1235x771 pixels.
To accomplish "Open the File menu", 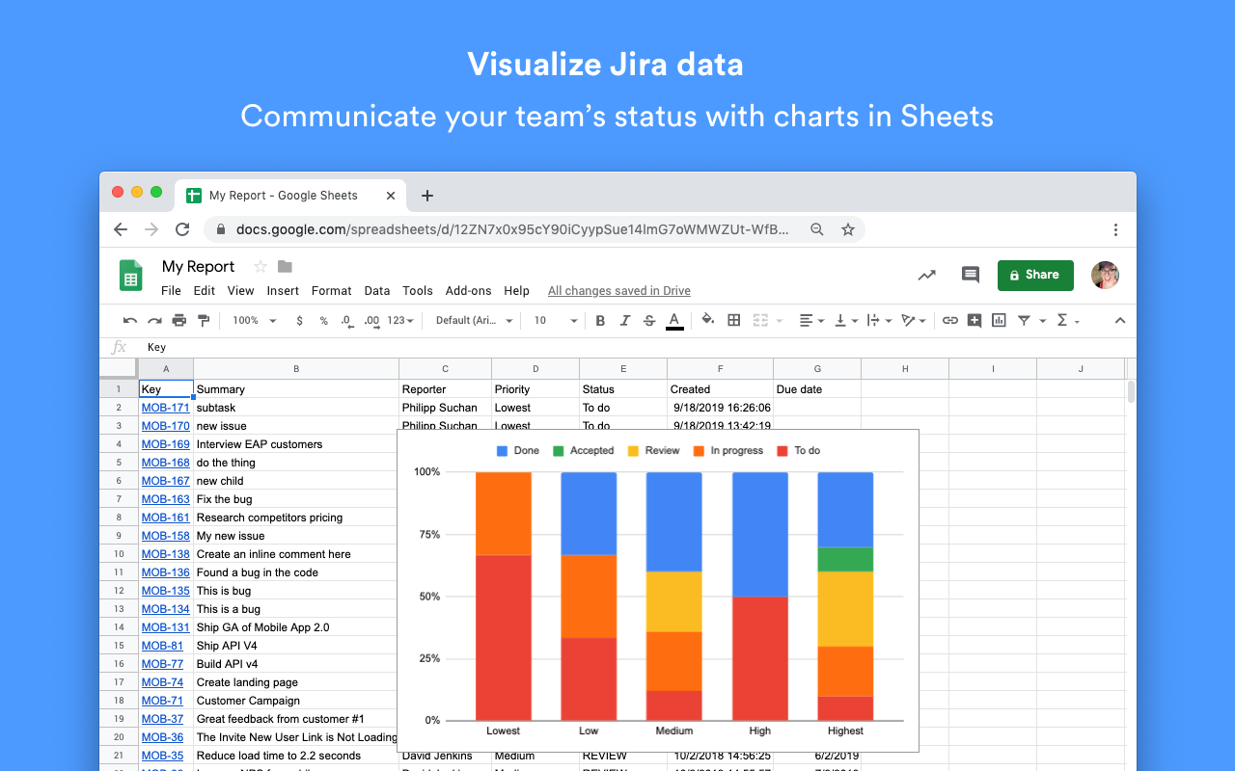I will tap(171, 291).
